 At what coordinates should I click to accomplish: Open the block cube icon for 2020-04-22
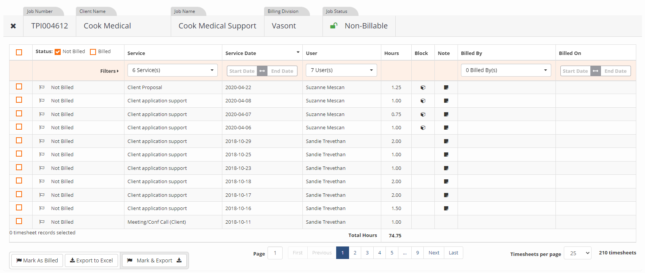click(x=423, y=88)
